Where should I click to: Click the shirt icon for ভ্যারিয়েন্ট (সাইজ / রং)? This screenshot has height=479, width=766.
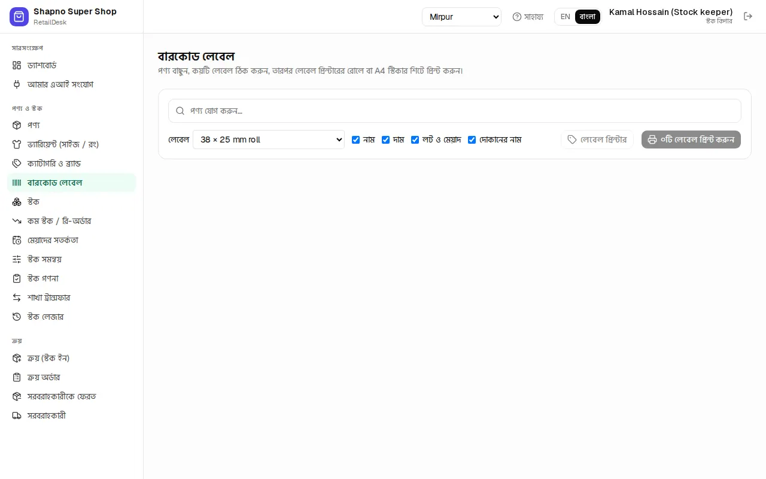coord(17,144)
